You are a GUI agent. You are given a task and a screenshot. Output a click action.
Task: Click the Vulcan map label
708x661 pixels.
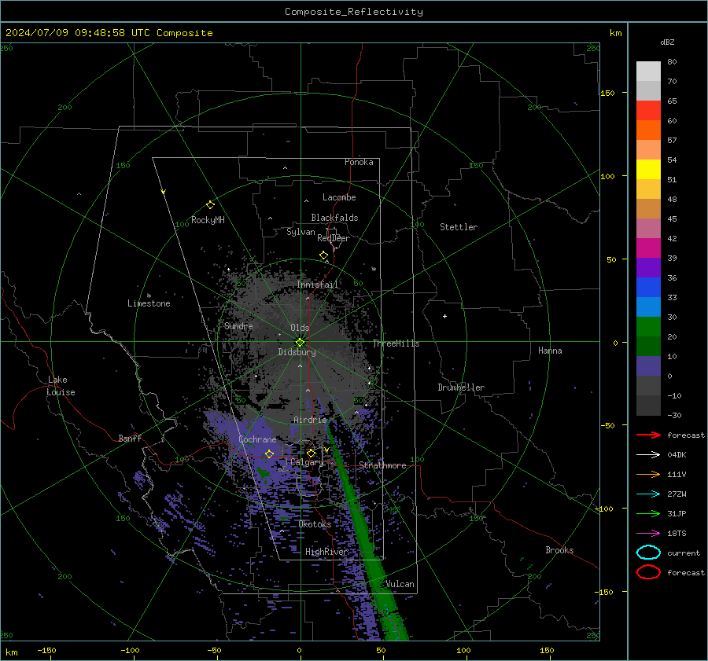400,584
